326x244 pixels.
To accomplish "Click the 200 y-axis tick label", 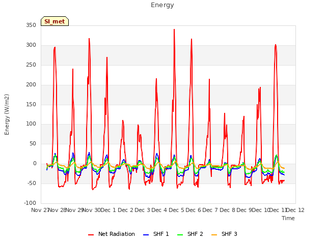I will (31, 85).
